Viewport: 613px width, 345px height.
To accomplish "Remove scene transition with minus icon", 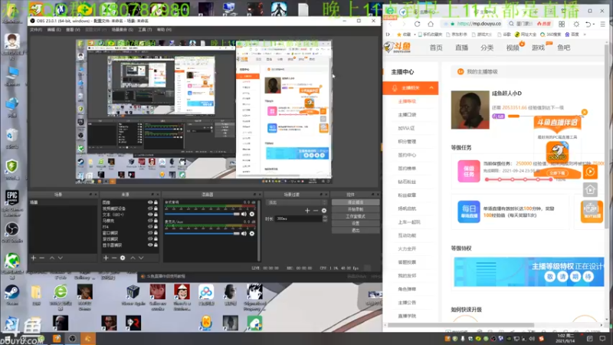I will [x=316, y=210].
